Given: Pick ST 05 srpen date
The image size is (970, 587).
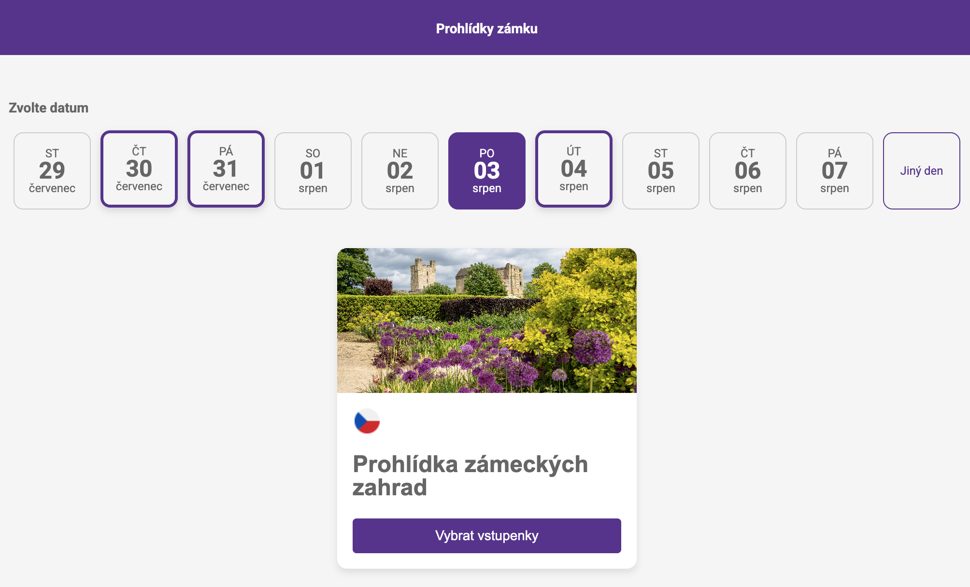Looking at the screenshot, I should (x=661, y=171).
